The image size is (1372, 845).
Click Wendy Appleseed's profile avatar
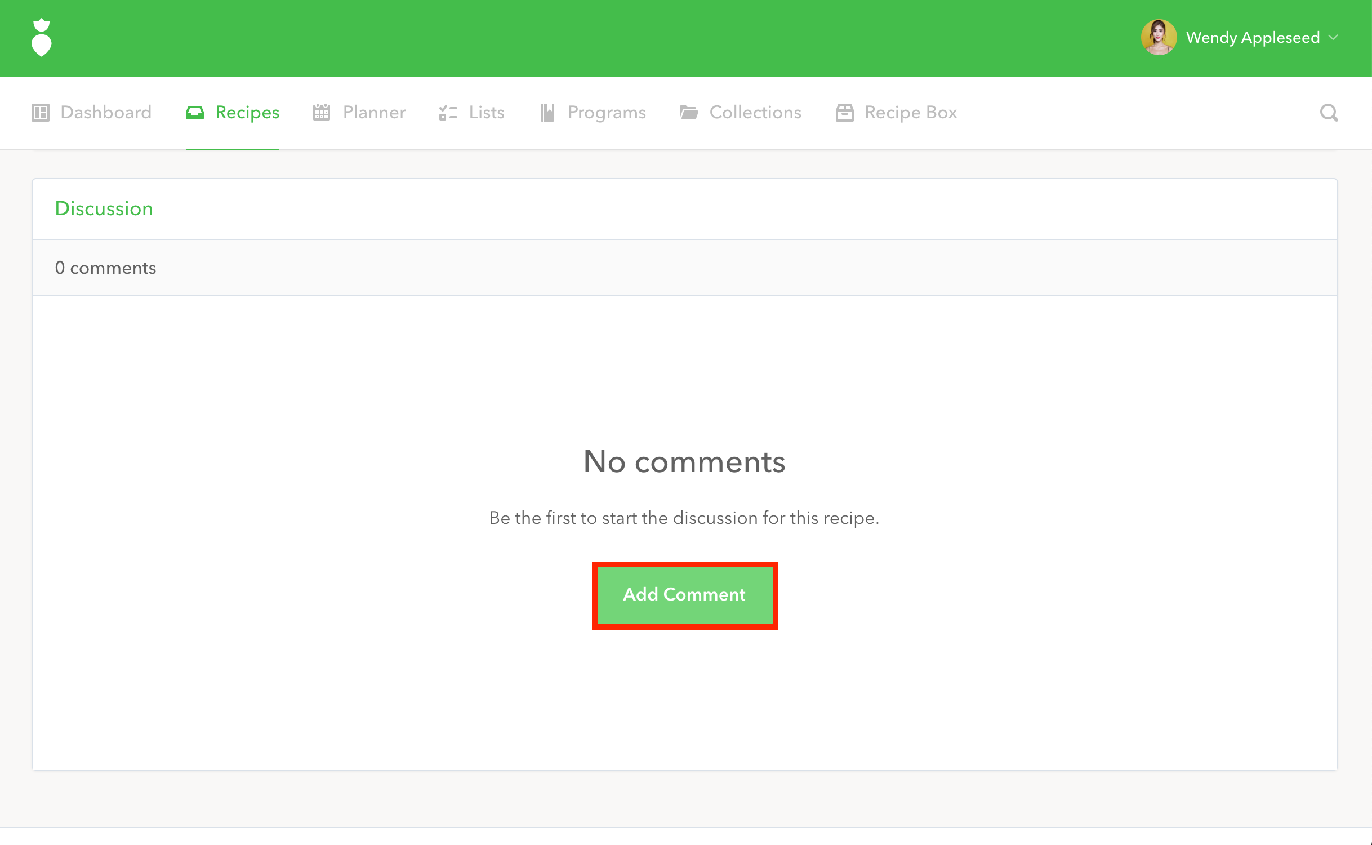click(1159, 38)
